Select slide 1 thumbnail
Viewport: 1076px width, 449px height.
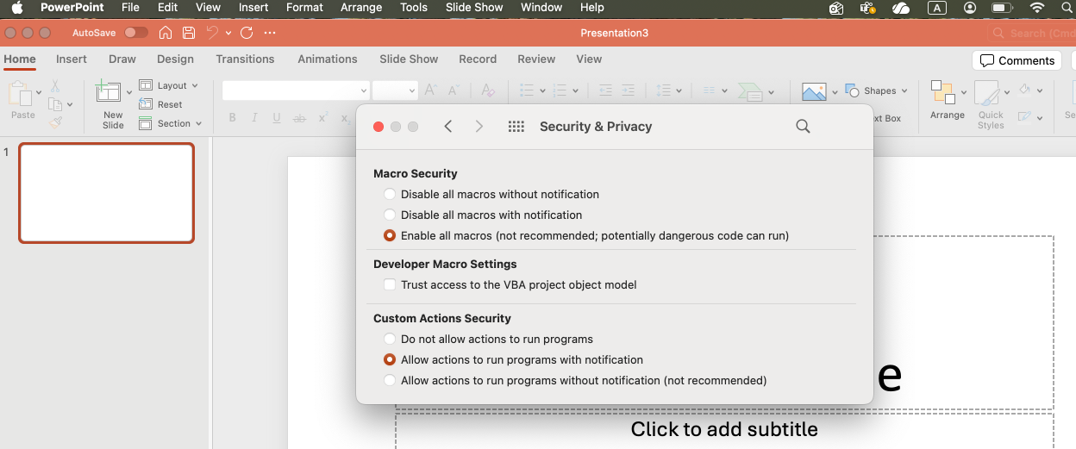click(x=106, y=193)
